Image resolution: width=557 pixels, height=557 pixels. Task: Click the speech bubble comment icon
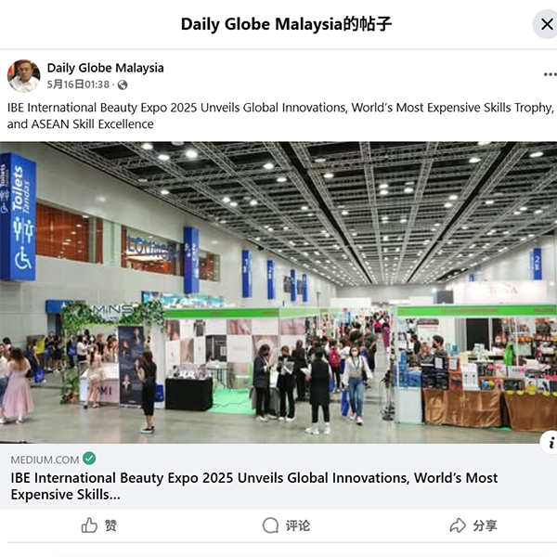point(270,525)
